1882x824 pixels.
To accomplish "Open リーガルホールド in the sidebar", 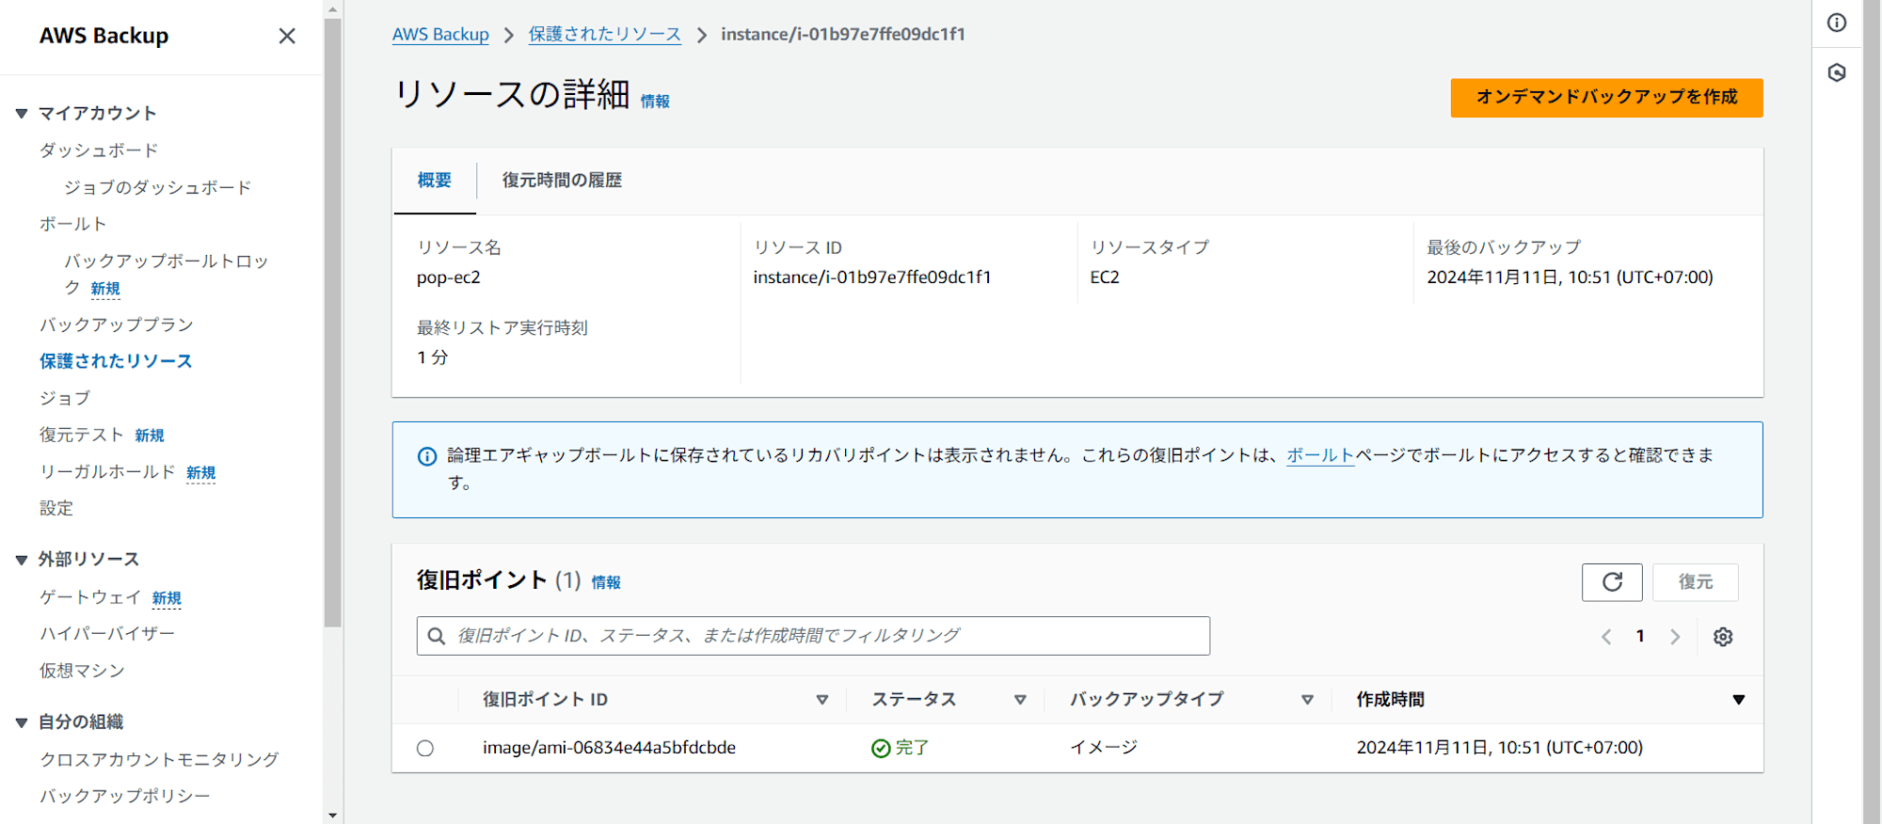I will [x=107, y=471].
